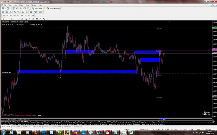
Task: Open the File menu
Action: tap(5, 5)
